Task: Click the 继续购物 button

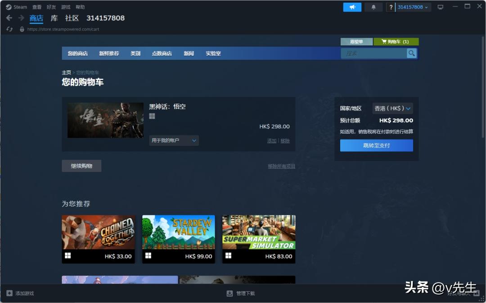Action: pyautogui.click(x=81, y=166)
